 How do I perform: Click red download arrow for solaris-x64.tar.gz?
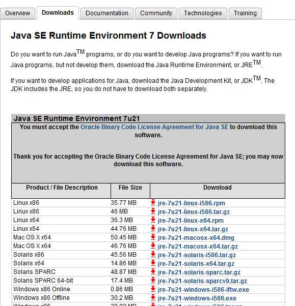[153, 263]
